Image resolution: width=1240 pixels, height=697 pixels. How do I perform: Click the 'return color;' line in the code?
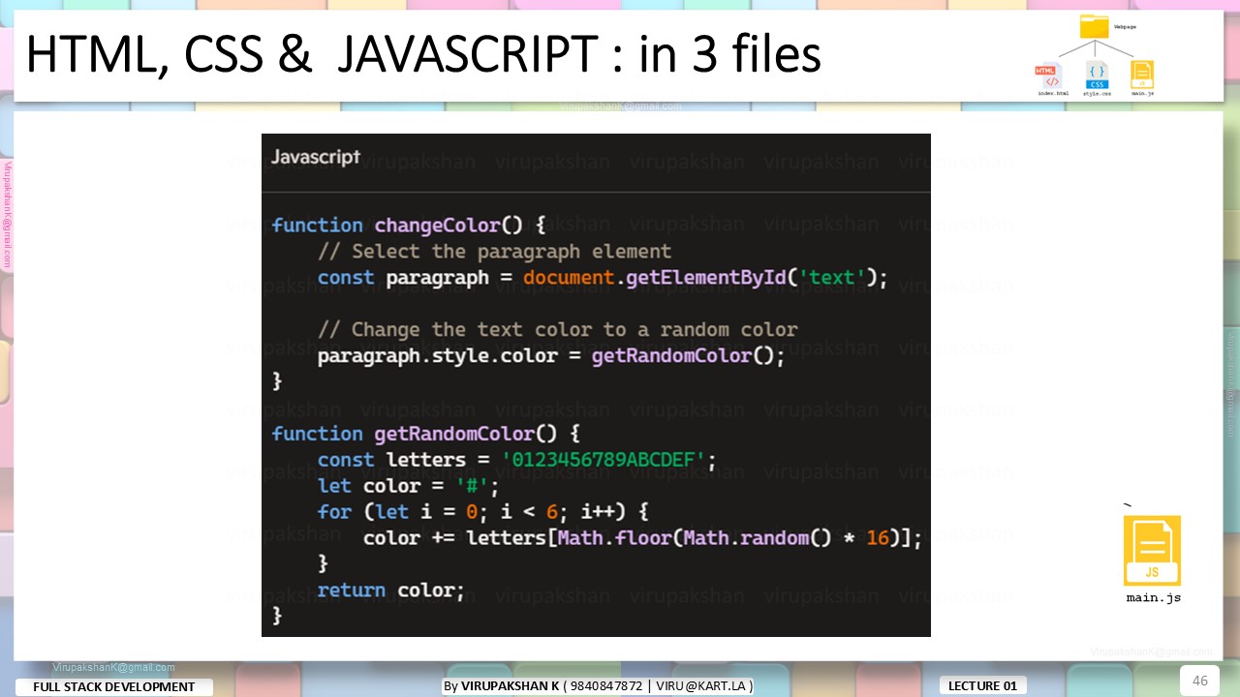pos(390,590)
